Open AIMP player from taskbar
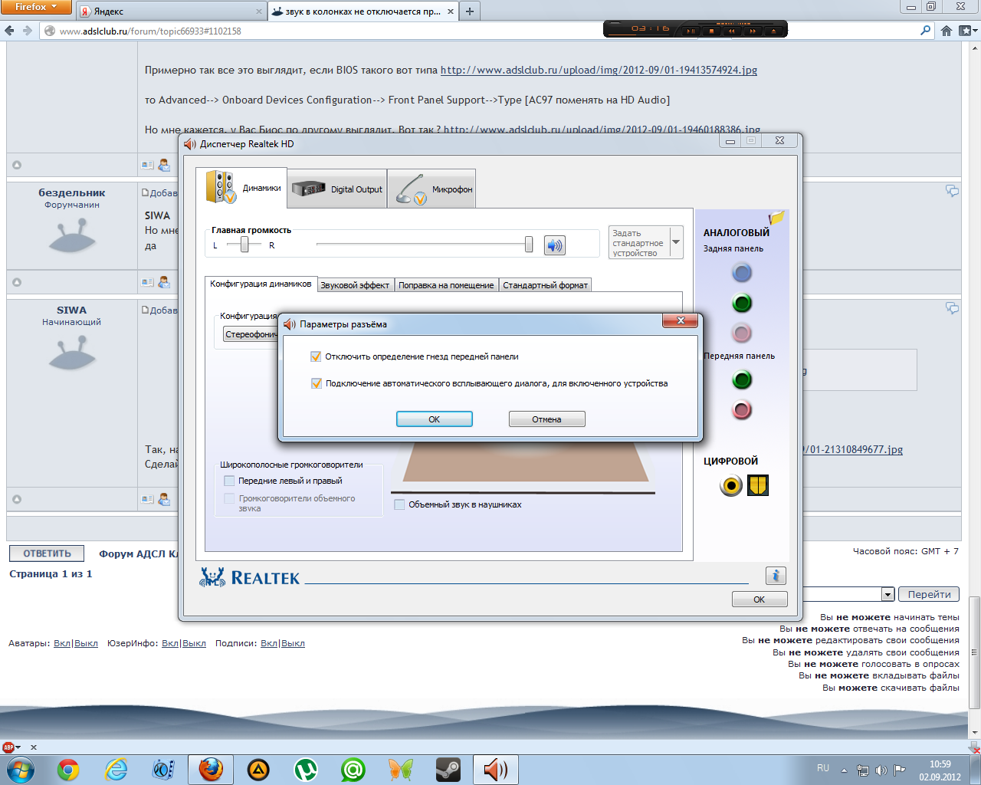Viewport: 981px width, 785px height. click(258, 769)
